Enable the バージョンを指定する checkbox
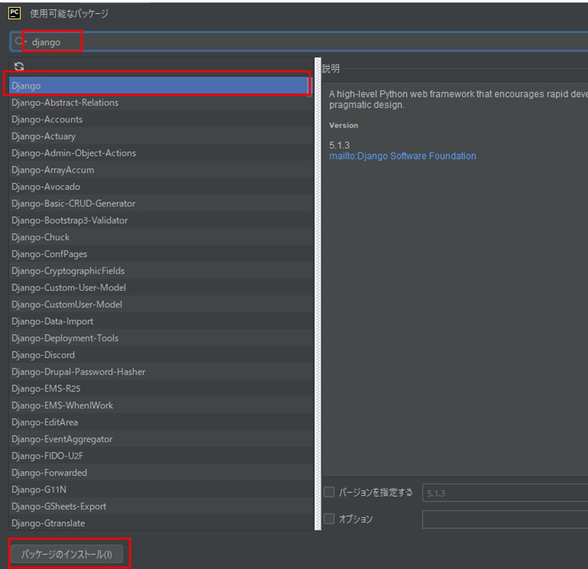 (x=329, y=492)
